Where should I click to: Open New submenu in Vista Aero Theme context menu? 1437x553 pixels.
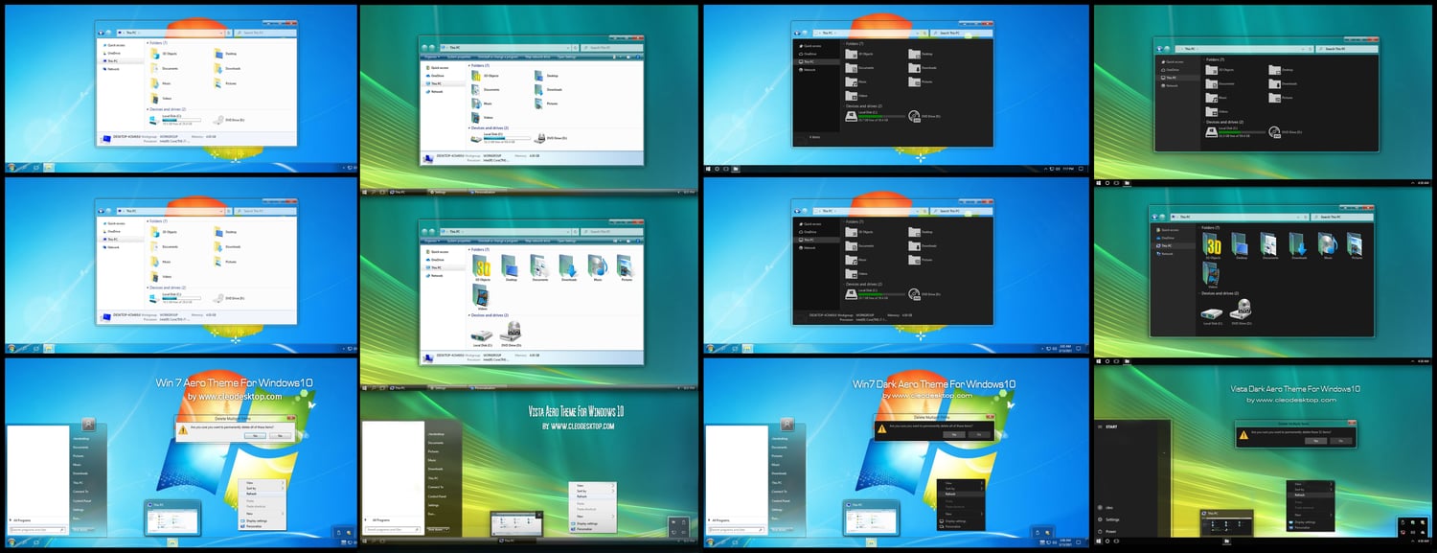point(592,515)
